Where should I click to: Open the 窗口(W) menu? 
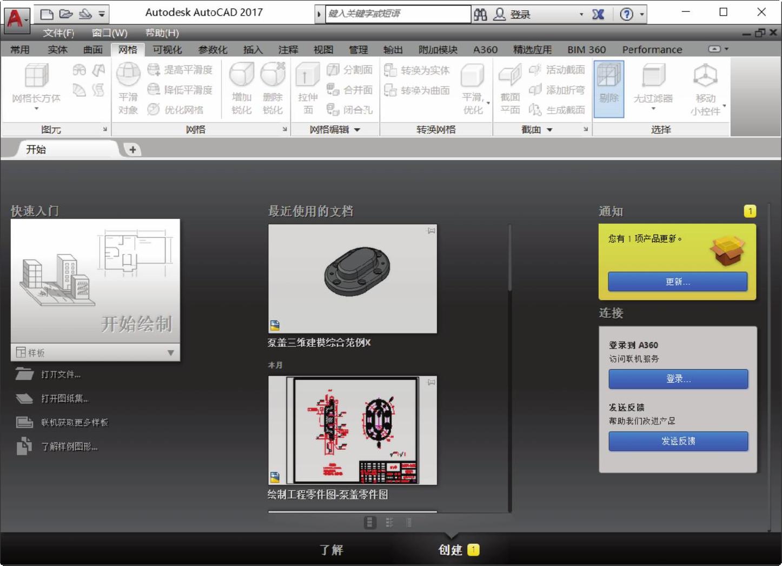click(x=109, y=33)
